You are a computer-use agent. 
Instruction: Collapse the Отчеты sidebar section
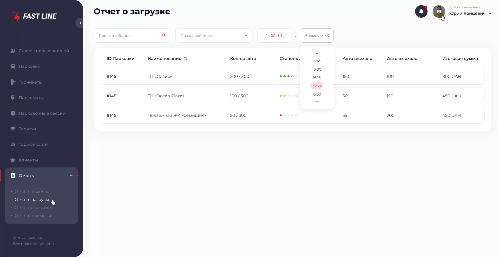[71, 176]
